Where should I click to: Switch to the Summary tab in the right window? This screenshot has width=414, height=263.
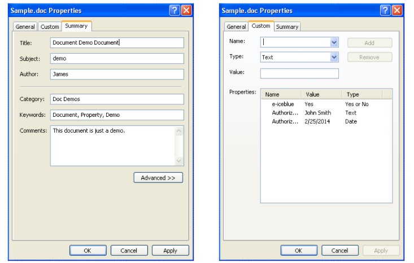[287, 27]
